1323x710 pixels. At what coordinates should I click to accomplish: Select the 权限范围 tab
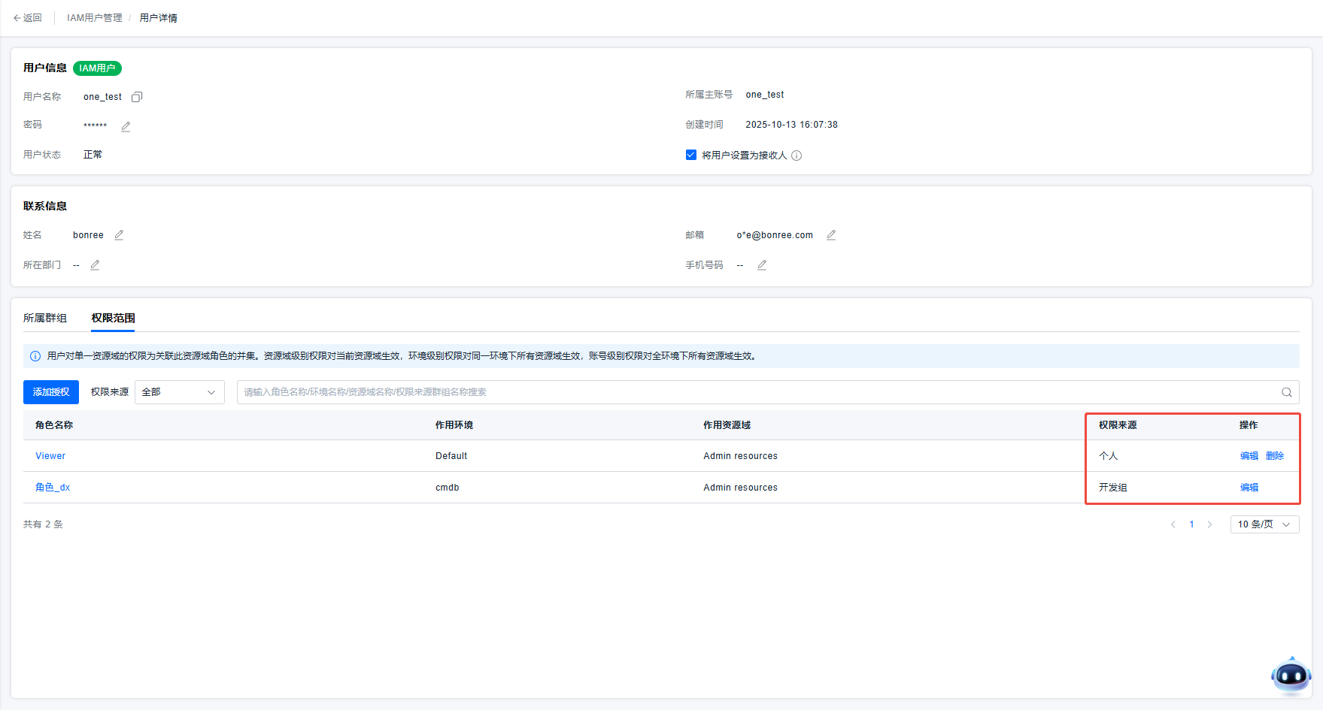pos(113,318)
